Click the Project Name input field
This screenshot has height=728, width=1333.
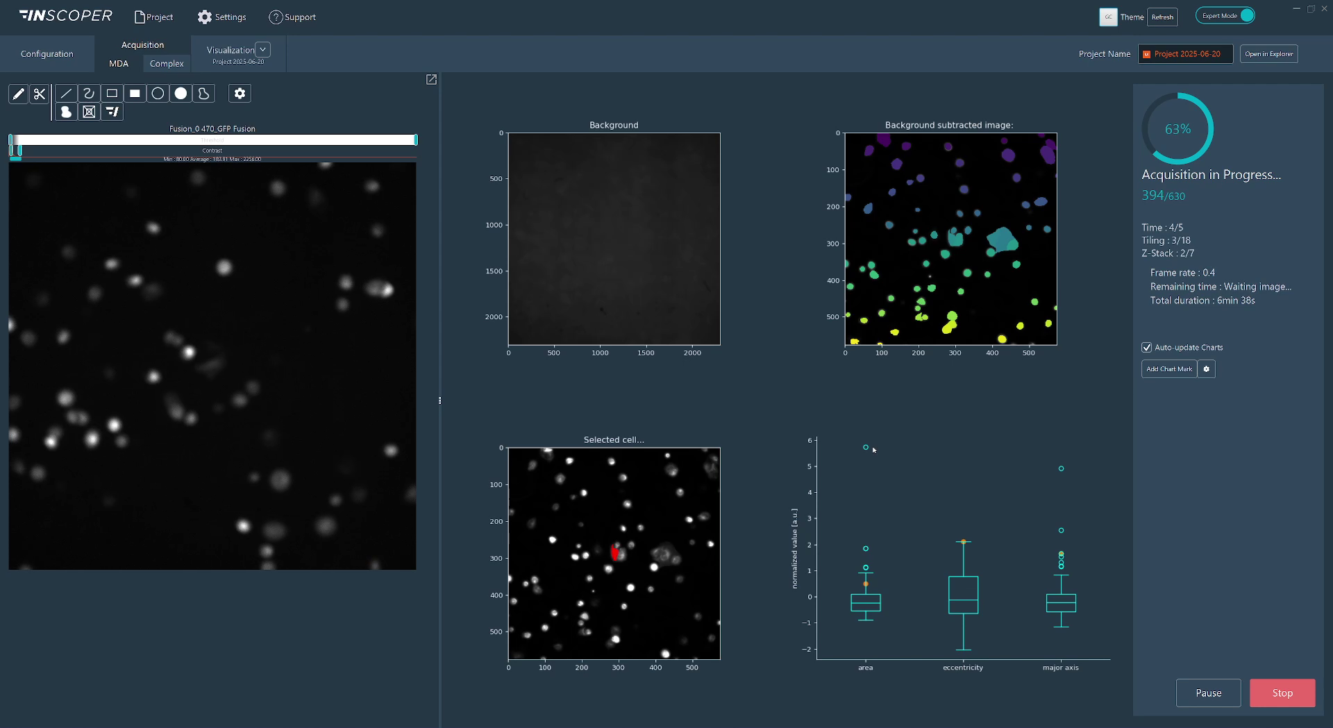click(1186, 54)
